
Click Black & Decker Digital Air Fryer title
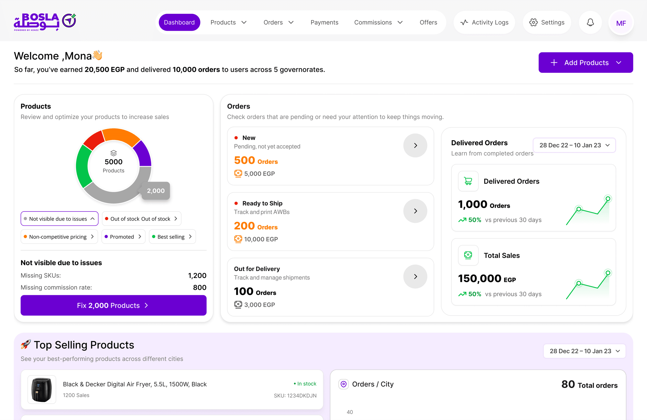click(135, 384)
